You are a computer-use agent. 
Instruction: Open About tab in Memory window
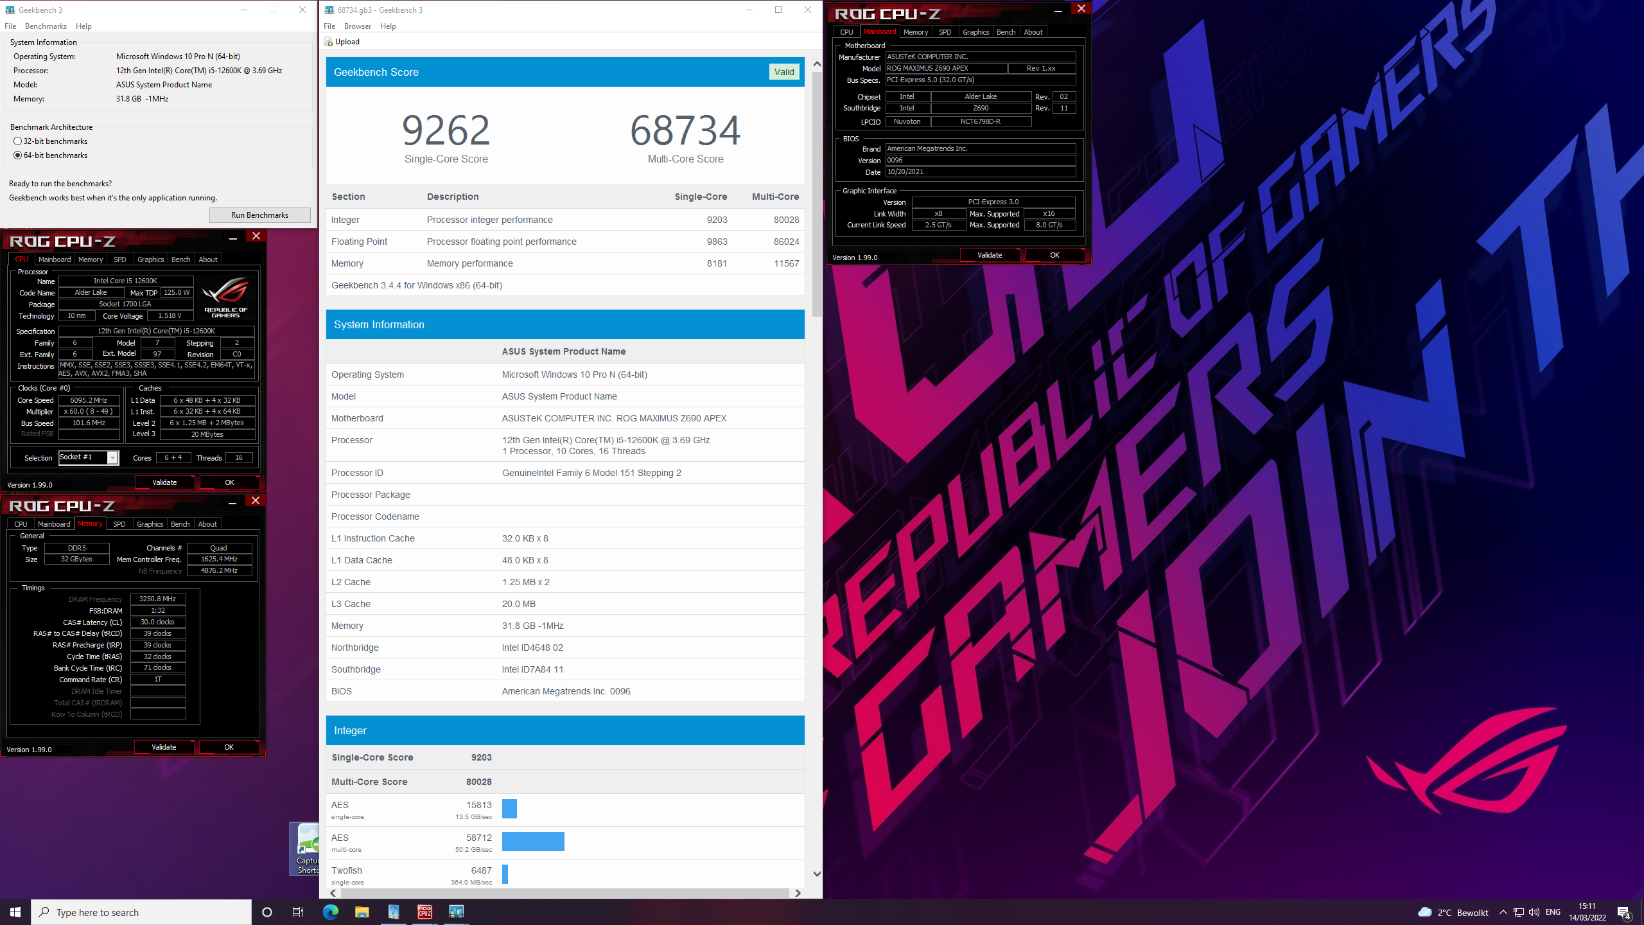[207, 524]
